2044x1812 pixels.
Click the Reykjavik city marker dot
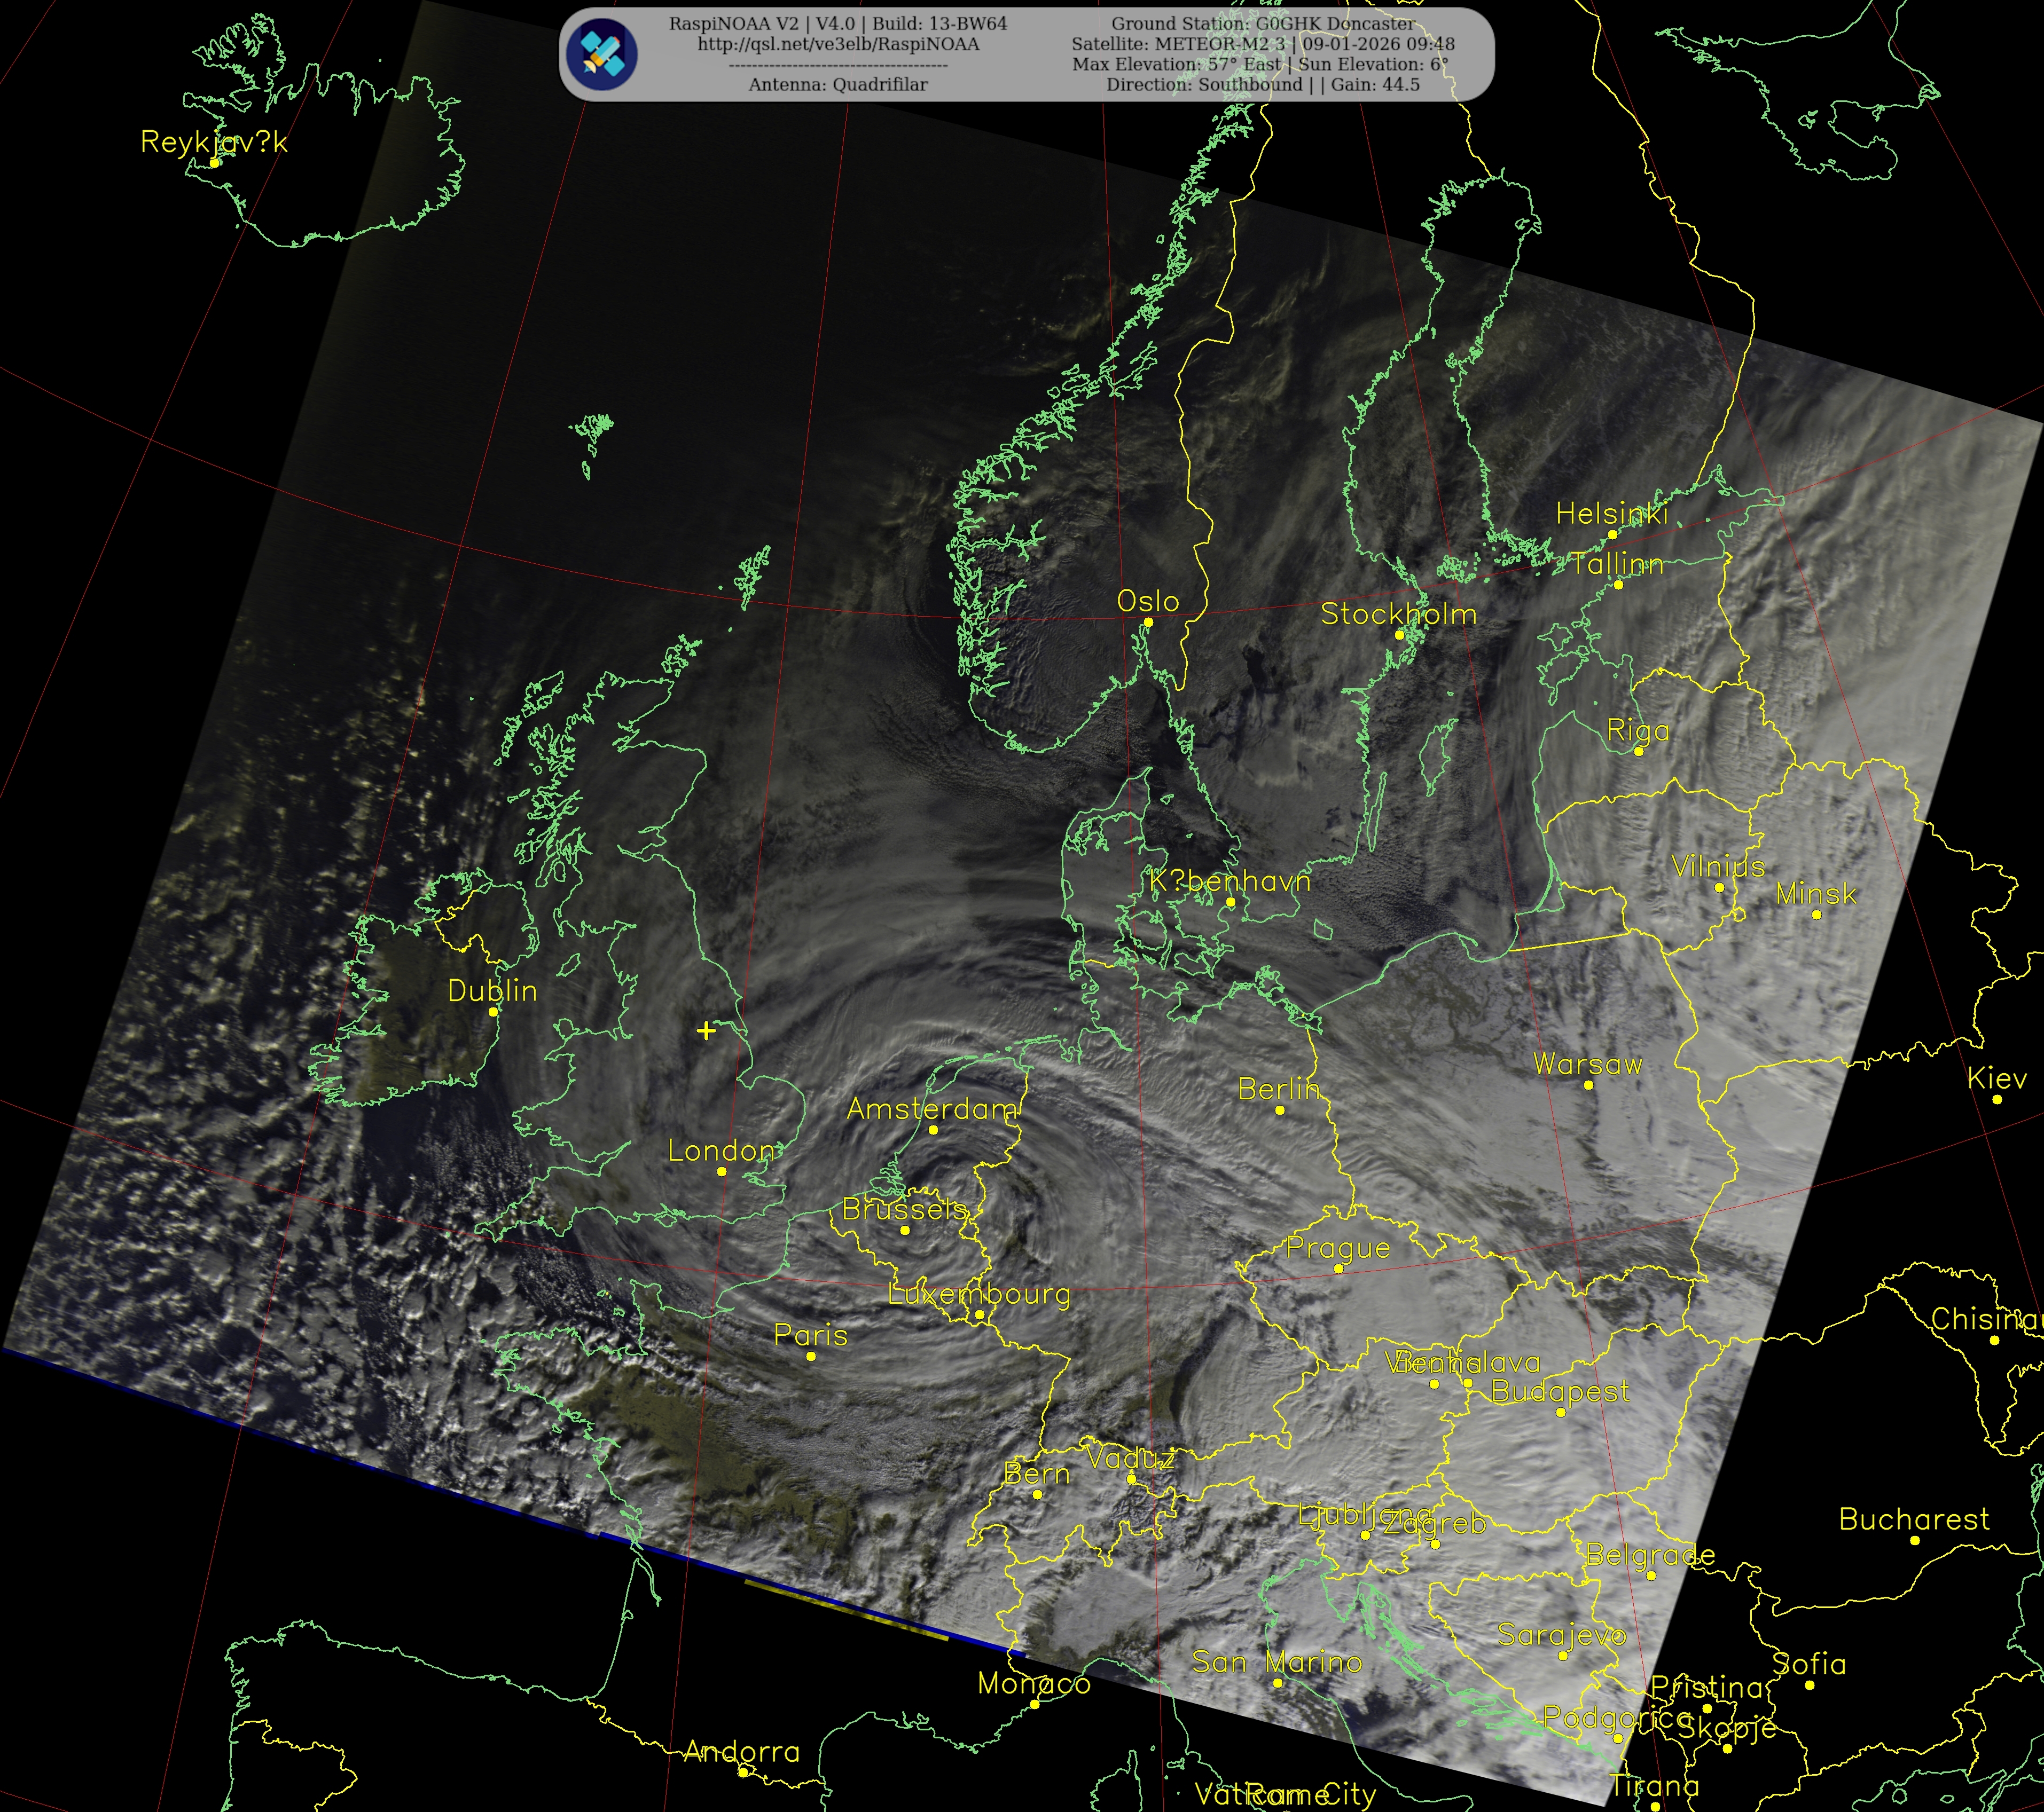(x=214, y=163)
